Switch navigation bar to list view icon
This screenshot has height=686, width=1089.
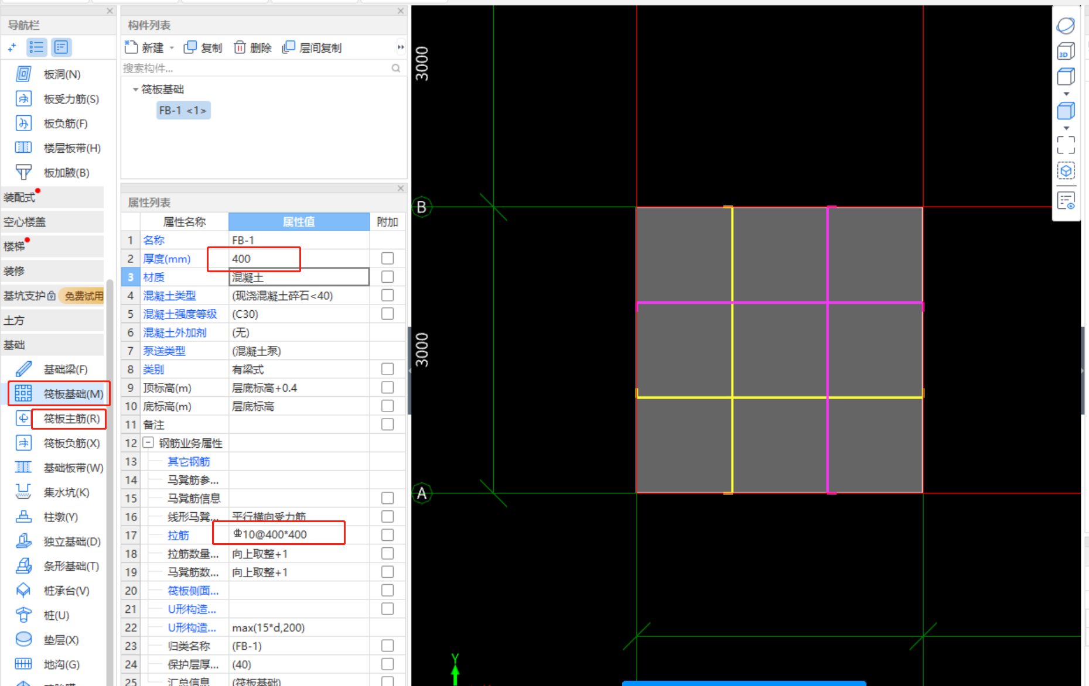click(36, 47)
